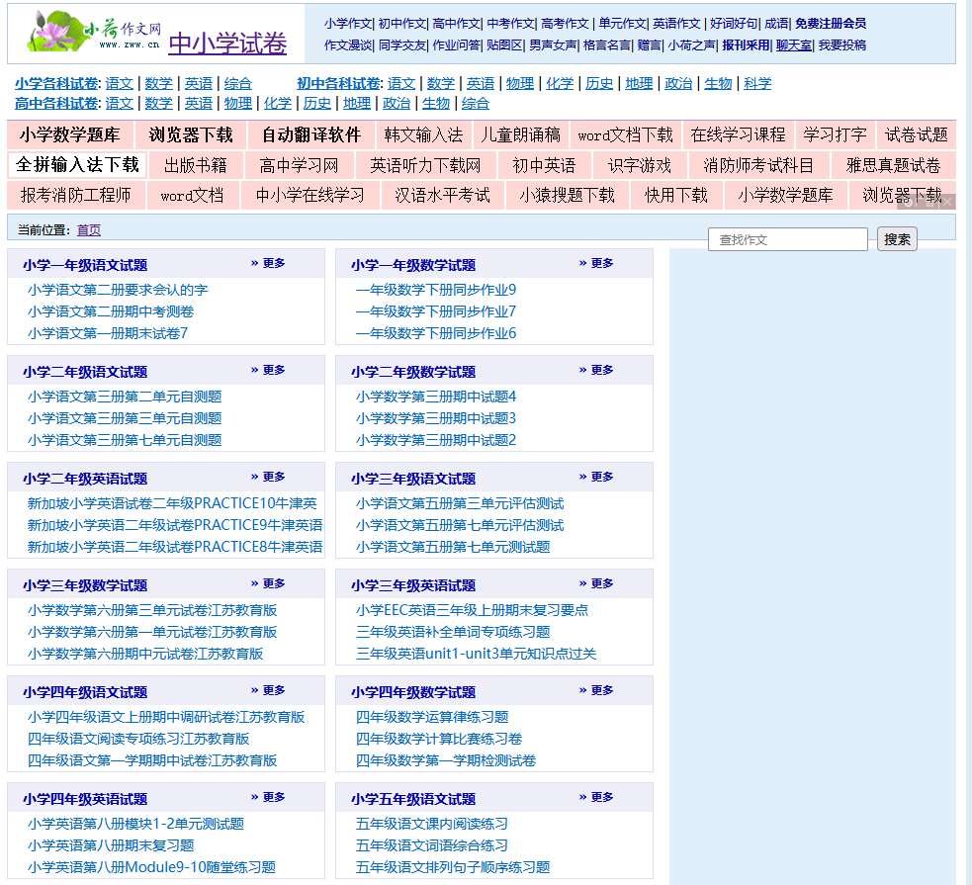
Task: Open the 全拼输入法下载 ad tile
Action: tap(77, 164)
